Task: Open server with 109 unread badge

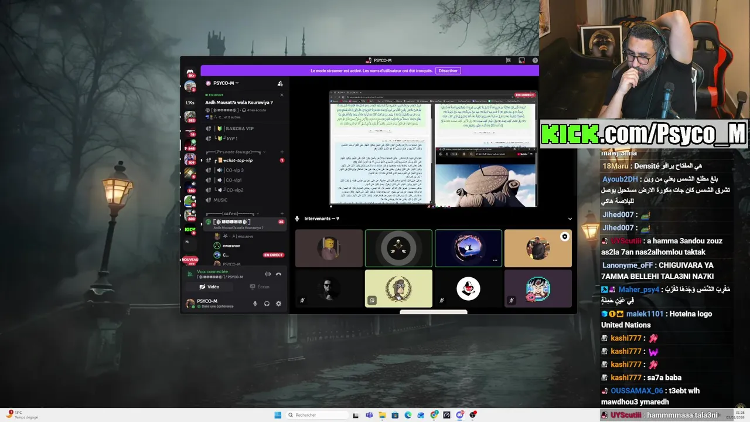Action: pos(190,159)
